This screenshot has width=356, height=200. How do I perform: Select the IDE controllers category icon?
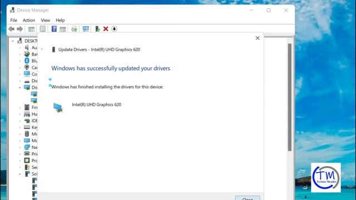tap(27, 121)
